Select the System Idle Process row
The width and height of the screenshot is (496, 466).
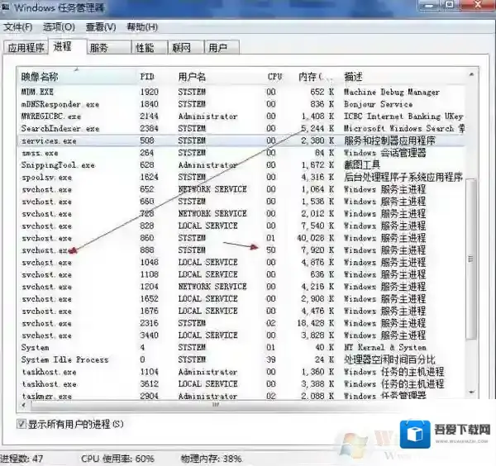(x=241, y=359)
